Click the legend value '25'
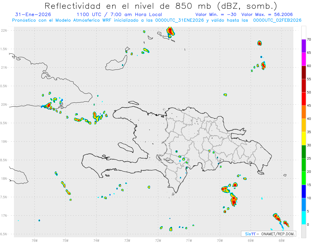The width and height of the screenshot is (316, 244). click(x=309, y=158)
